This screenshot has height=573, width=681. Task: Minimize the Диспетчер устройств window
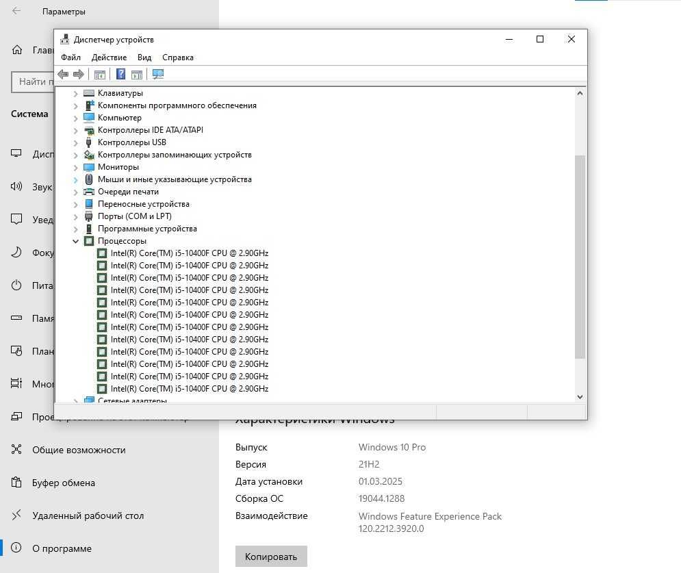pos(509,40)
